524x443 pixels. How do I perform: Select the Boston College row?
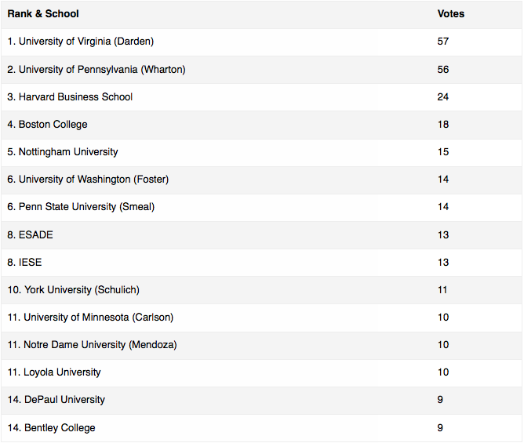click(x=262, y=125)
